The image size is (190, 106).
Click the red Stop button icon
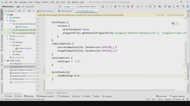click(132, 6)
